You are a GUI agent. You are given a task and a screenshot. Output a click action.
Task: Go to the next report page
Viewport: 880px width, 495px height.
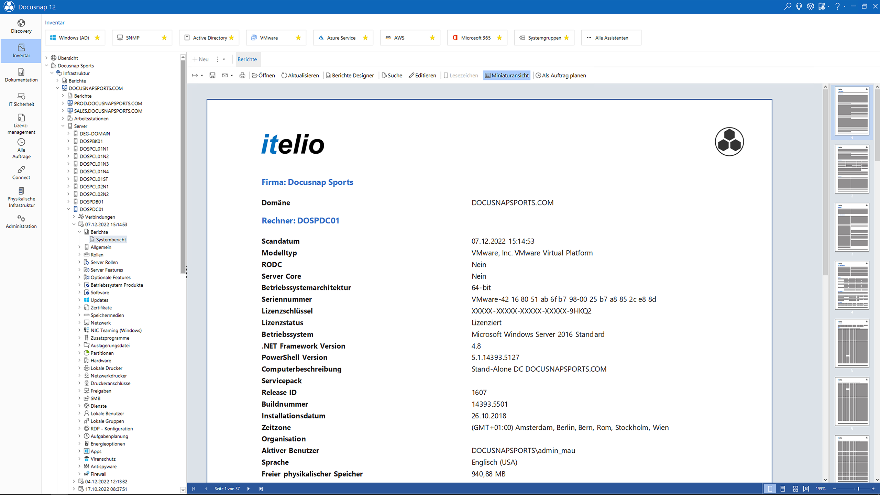click(x=248, y=488)
